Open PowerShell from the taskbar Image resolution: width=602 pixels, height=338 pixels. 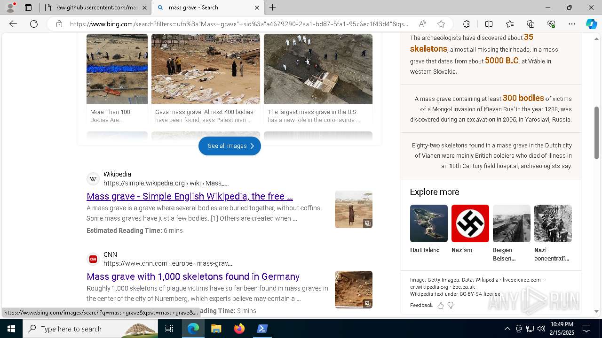(x=262, y=329)
